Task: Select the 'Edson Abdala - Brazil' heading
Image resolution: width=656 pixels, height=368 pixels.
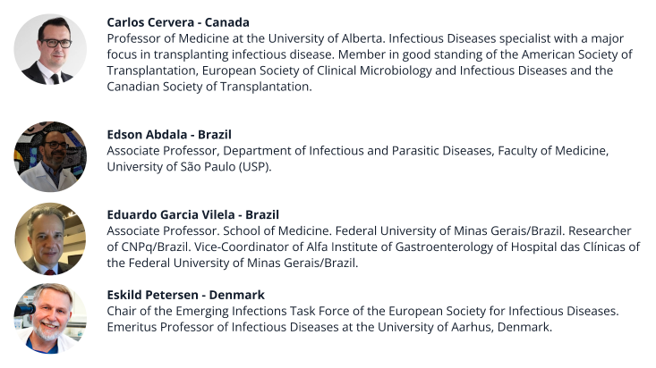Action: pyautogui.click(x=169, y=135)
